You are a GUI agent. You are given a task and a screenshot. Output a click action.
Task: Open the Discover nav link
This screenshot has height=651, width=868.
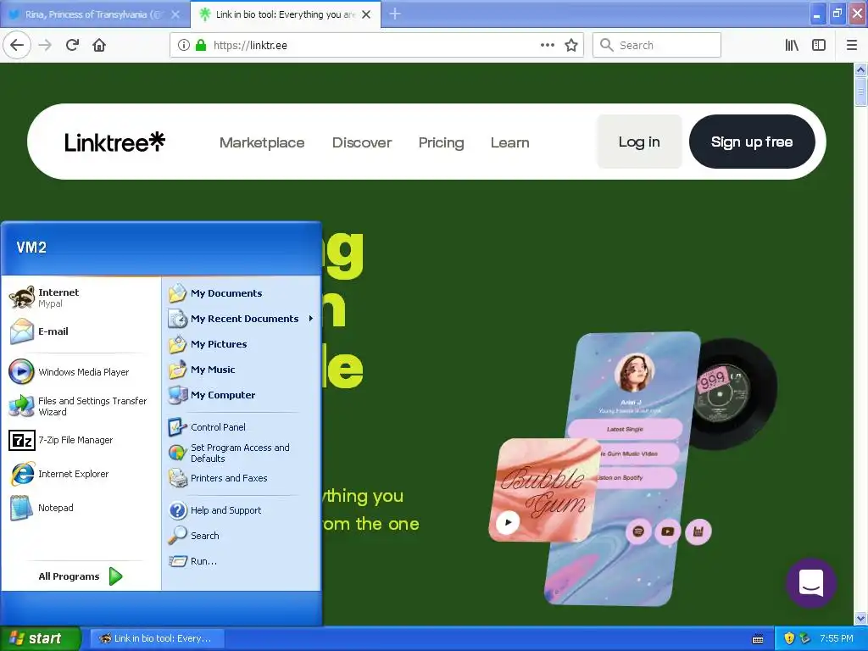pyautogui.click(x=362, y=142)
